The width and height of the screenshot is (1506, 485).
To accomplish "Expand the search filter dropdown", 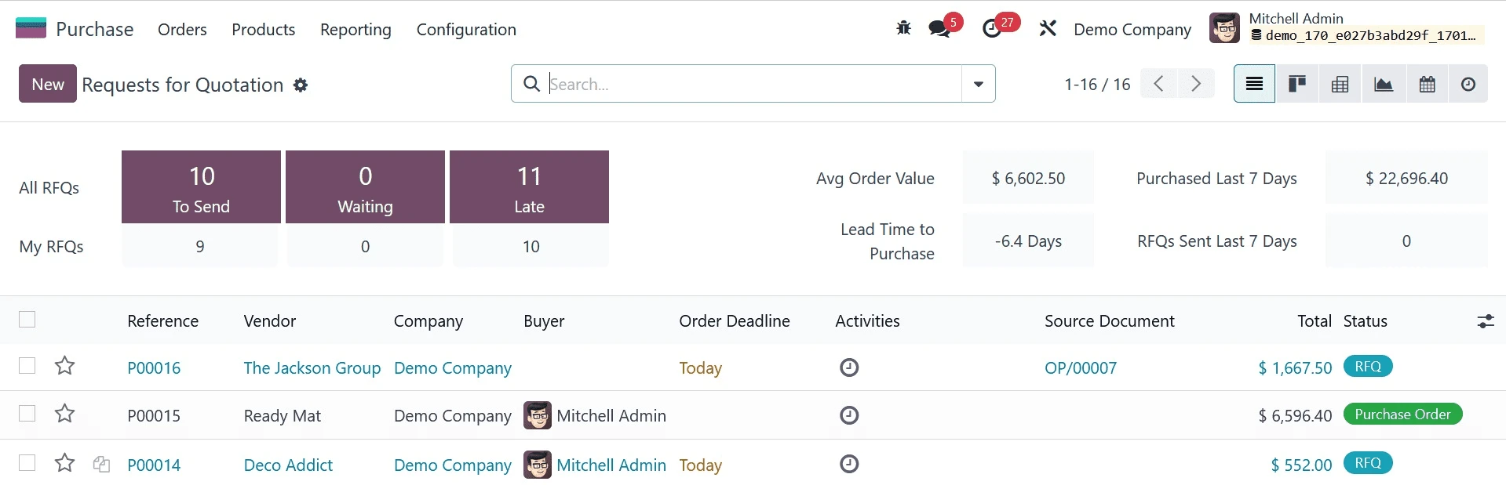I will (979, 84).
